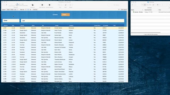Click company Flashpoint
The height and width of the screenshot is (95, 170).
71,42
